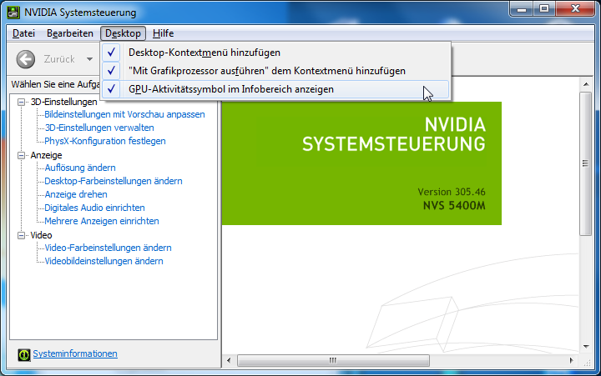Select Videobildeinstellungen ändern task
This screenshot has height=376, width=601.
coord(104,261)
